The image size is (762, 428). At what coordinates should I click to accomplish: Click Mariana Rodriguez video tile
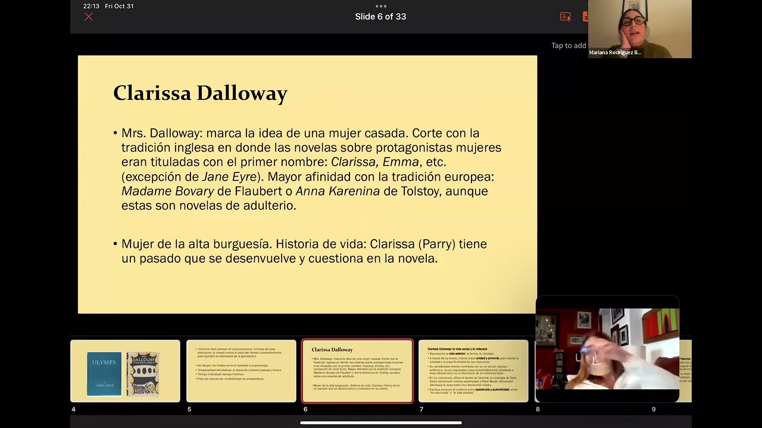pyautogui.click(x=640, y=29)
